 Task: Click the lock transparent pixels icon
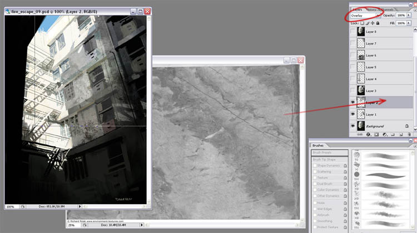pyautogui.click(x=363, y=23)
